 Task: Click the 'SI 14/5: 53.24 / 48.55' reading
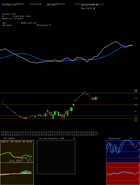pos(22,16)
